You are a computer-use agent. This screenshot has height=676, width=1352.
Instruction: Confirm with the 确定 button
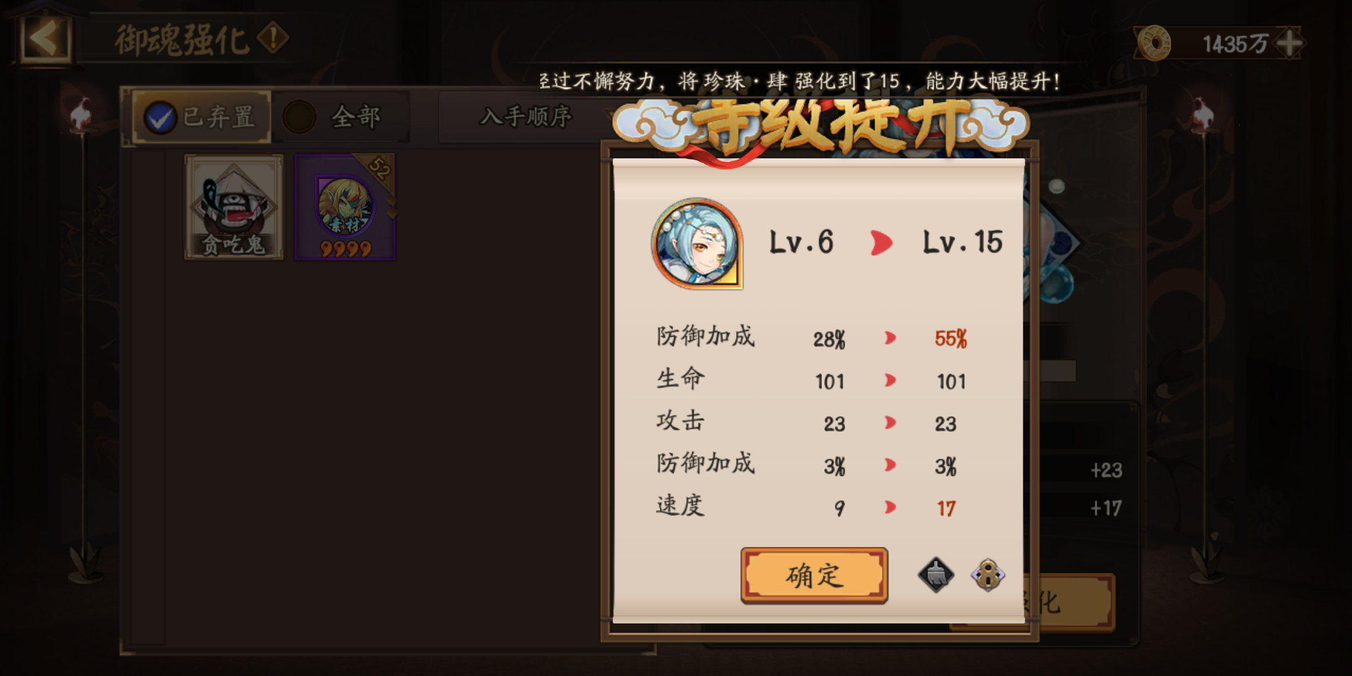tap(814, 576)
